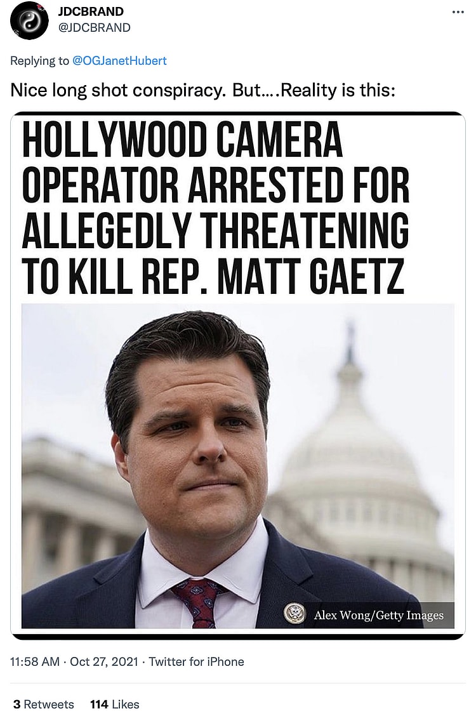Open the yin-yang profile avatar
Image resolution: width=476 pixels, height=723 pixels.
pos(29,21)
